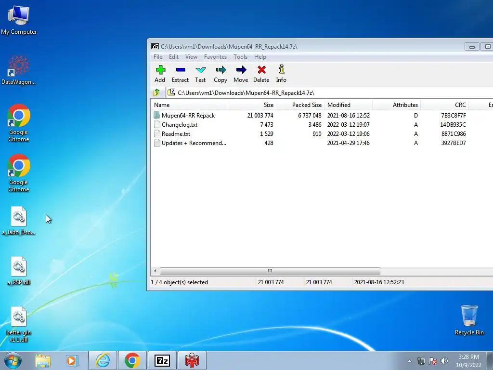Click the Changelog.txt file icon

(x=157, y=125)
